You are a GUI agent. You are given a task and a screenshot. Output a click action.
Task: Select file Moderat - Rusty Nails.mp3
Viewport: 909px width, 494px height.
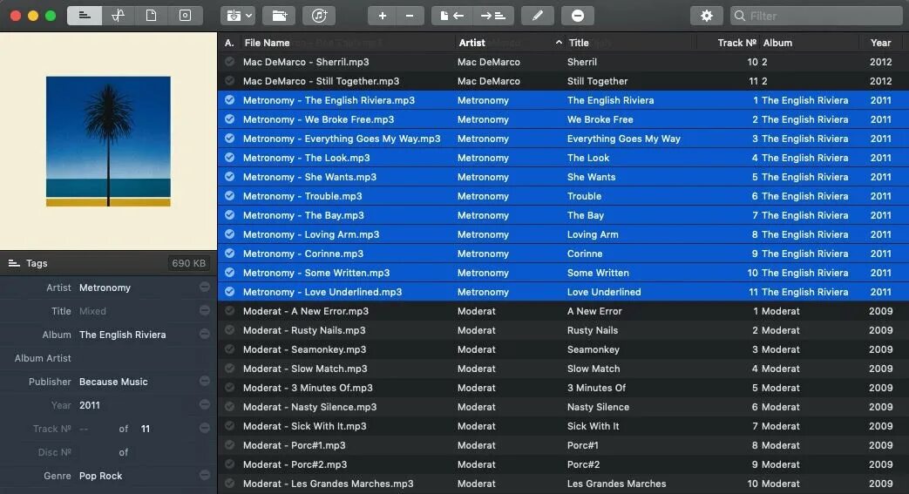tap(304, 330)
